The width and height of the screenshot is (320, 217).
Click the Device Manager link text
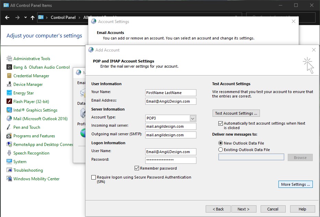(x=28, y=84)
